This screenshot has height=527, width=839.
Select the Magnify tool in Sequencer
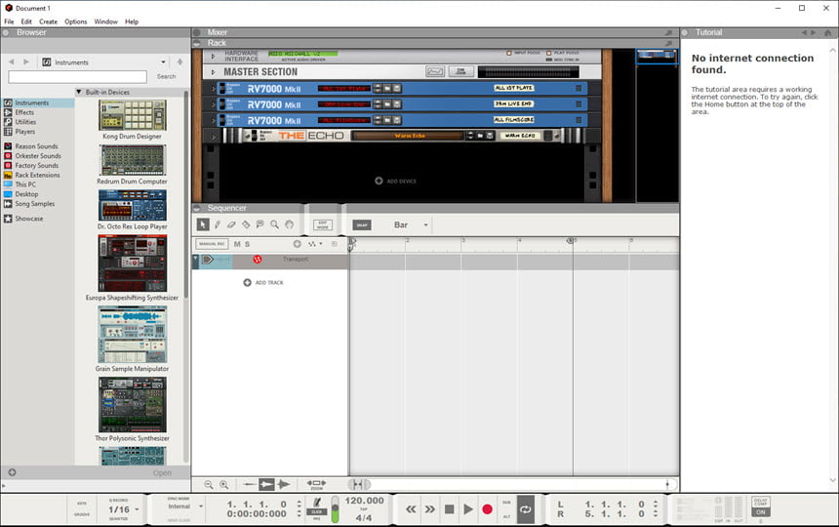(274, 224)
